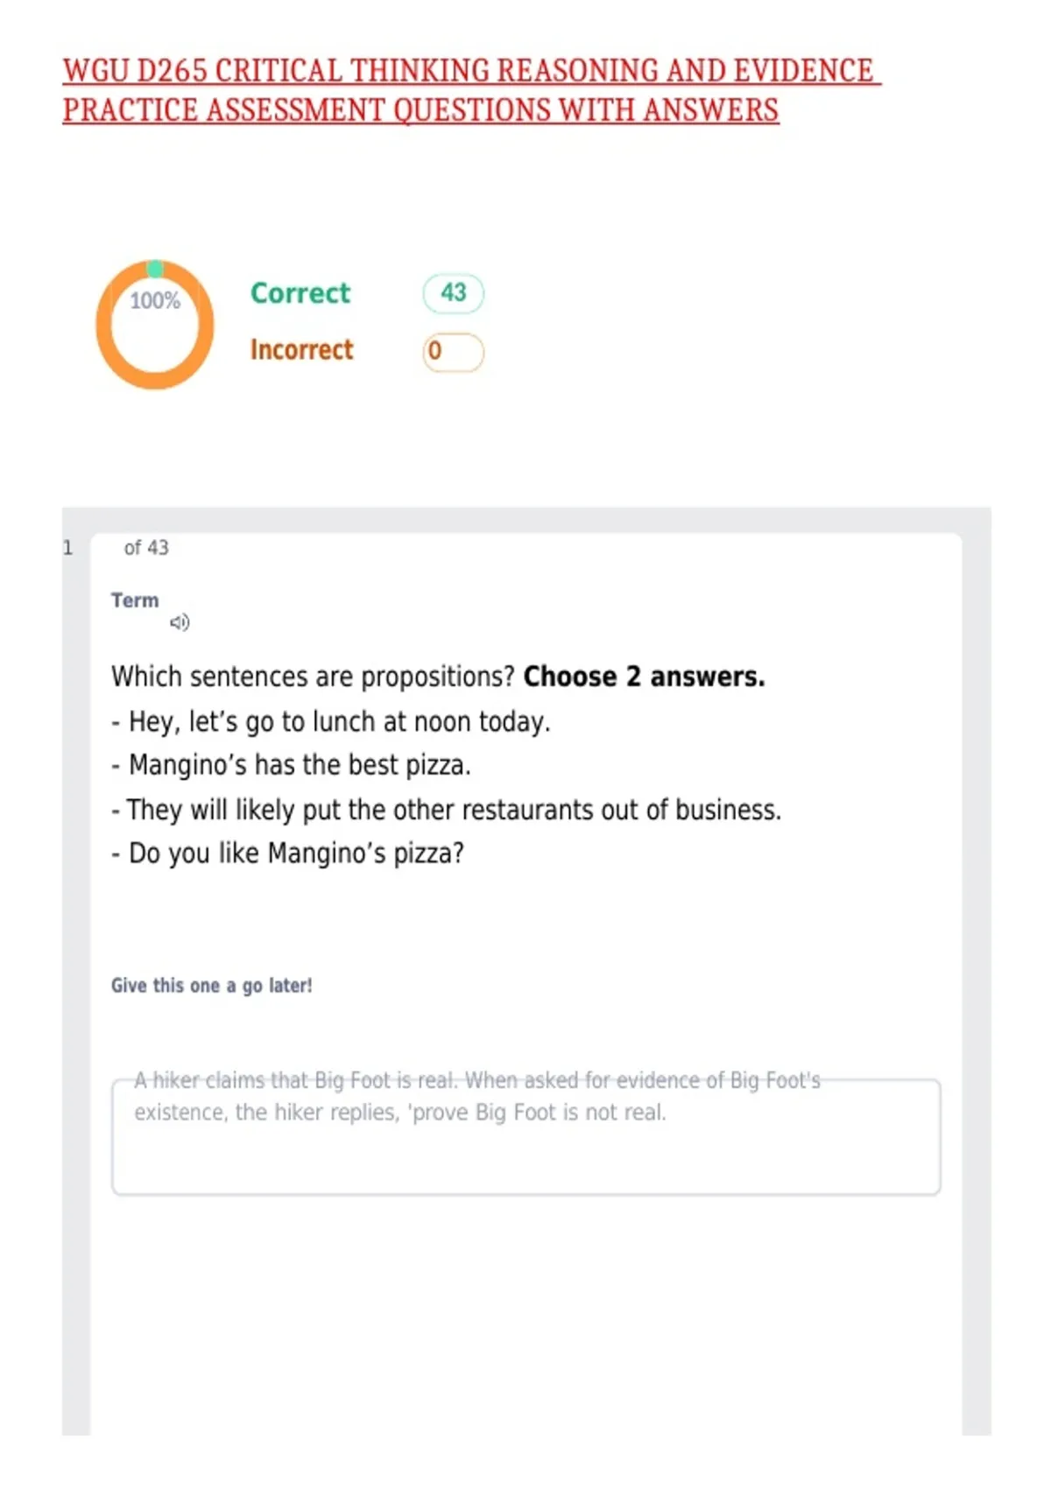Click the Term label
Screen dimensions: 1051x1488
click(135, 600)
